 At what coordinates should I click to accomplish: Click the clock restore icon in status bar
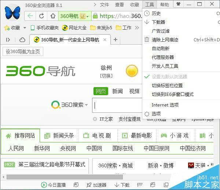tap(76, 185)
